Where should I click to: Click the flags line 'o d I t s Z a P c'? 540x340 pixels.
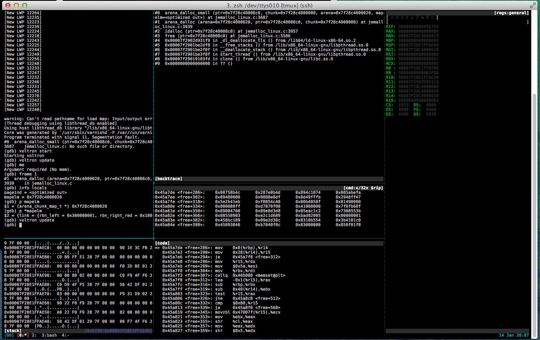[x=412, y=18]
